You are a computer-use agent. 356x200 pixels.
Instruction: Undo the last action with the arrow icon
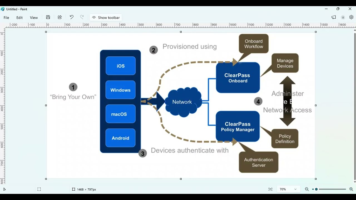(x=71, y=17)
